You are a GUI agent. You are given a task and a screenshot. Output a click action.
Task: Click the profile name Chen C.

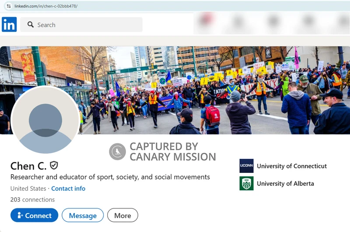point(28,166)
